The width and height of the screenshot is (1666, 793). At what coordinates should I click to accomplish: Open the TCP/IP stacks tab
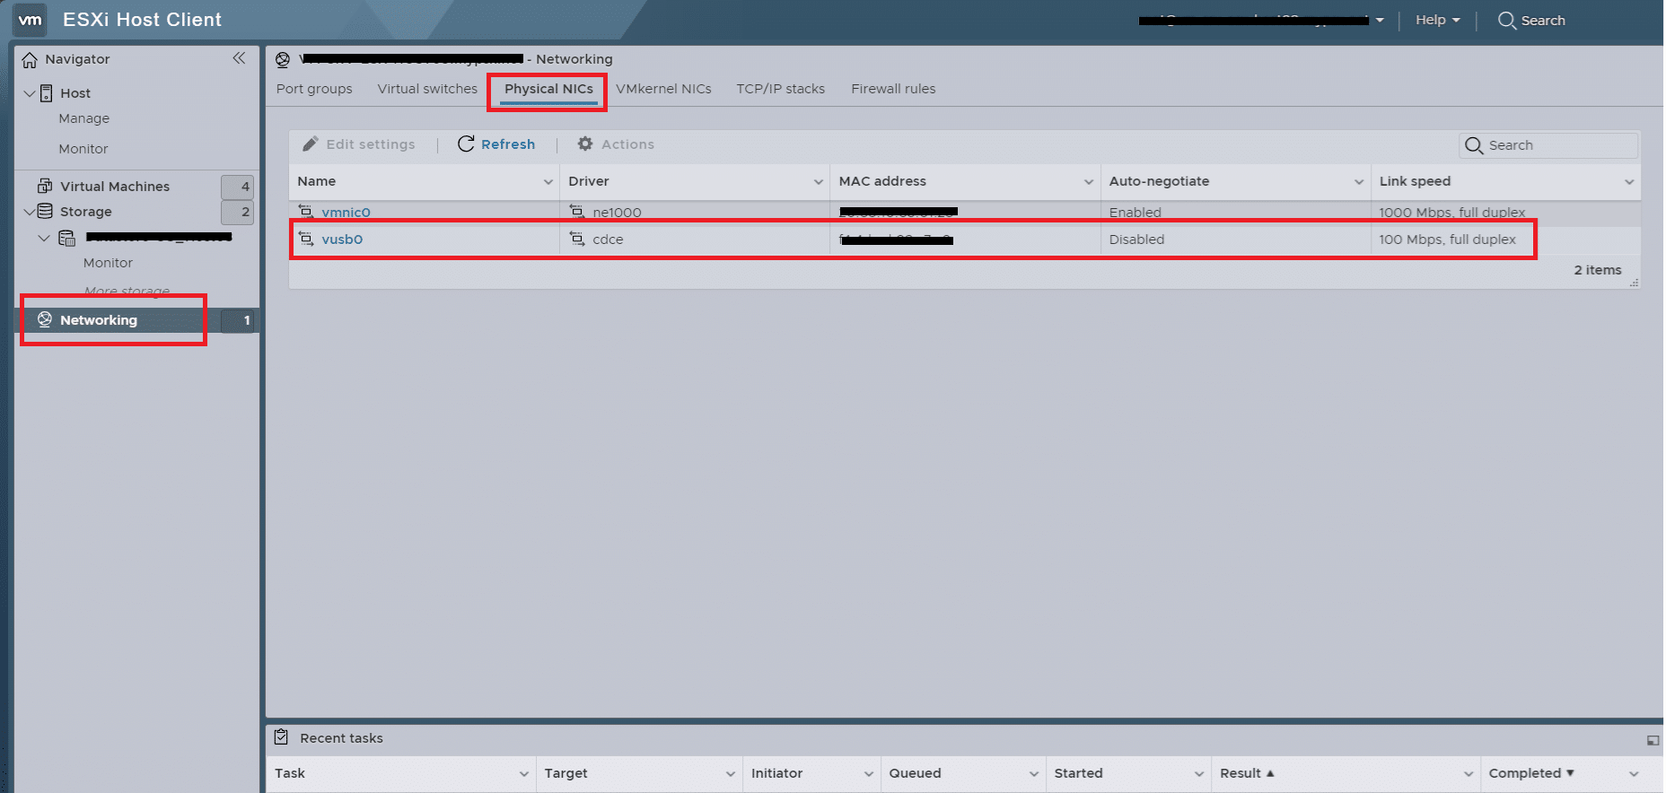click(781, 89)
